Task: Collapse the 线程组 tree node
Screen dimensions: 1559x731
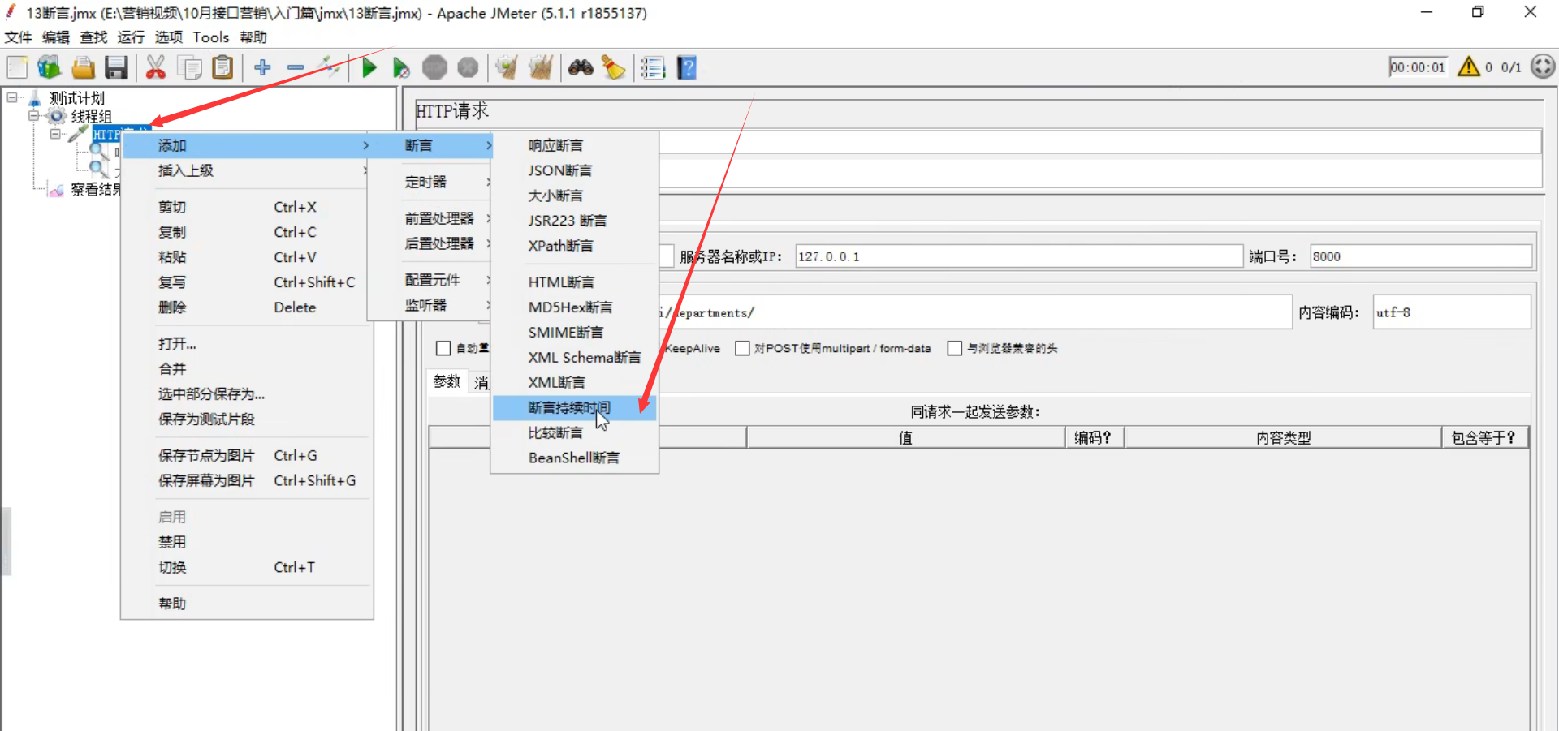Action: pos(34,116)
